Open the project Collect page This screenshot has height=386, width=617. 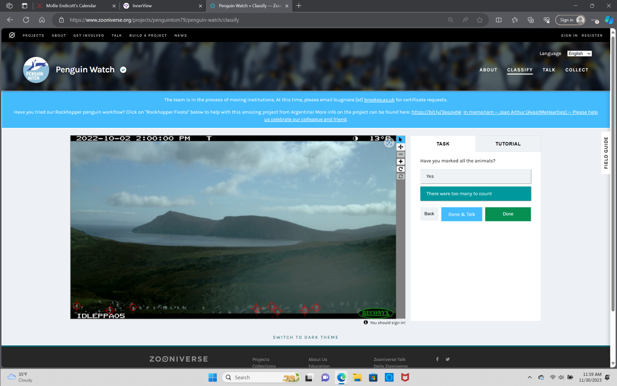point(577,70)
